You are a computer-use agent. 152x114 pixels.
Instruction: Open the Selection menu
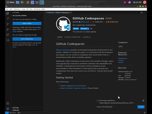pos(17,9)
